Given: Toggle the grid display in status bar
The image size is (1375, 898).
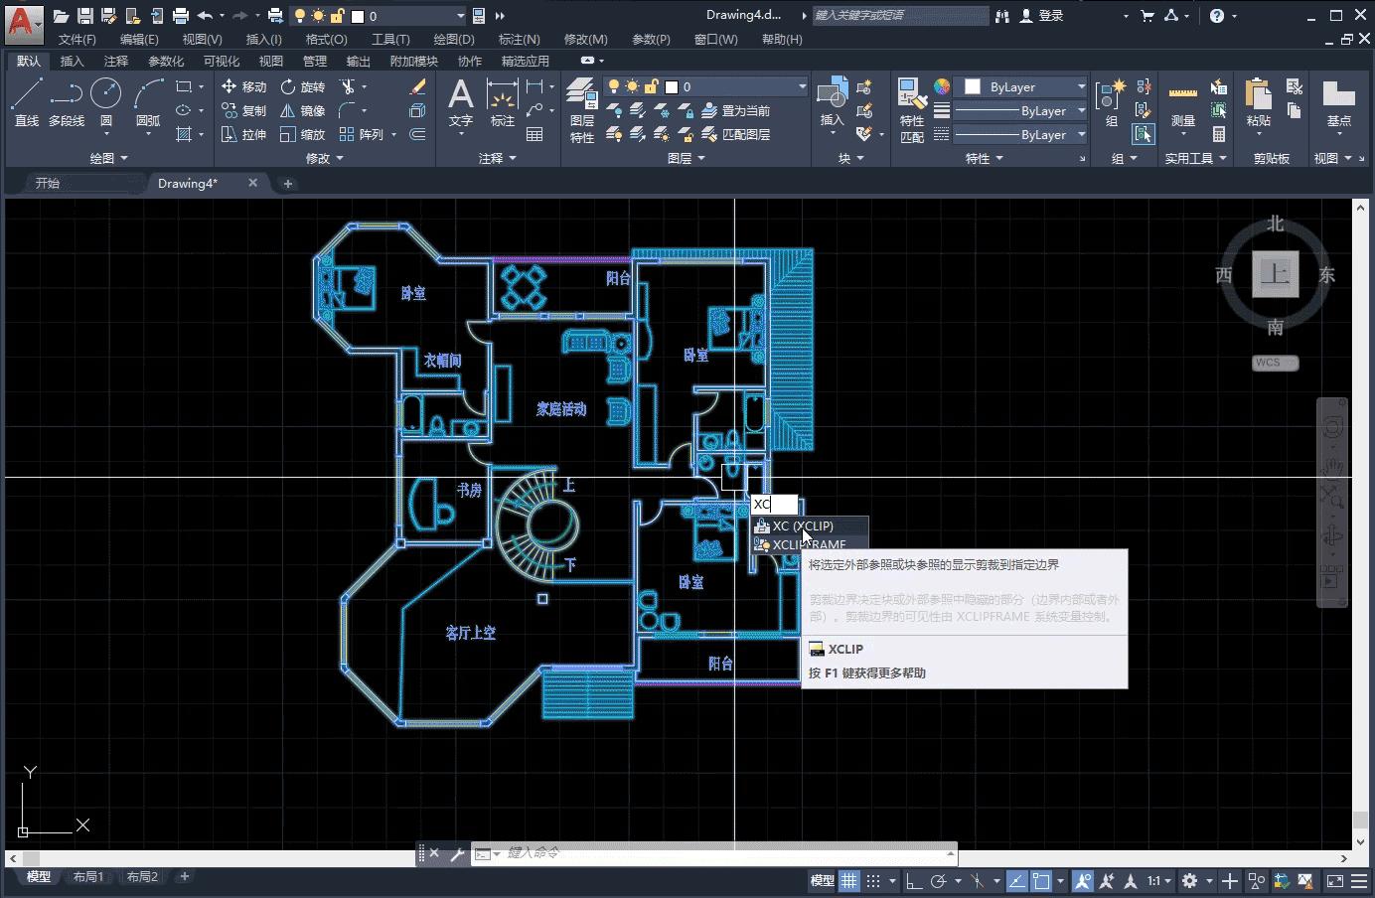Looking at the screenshot, I should pos(848,880).
